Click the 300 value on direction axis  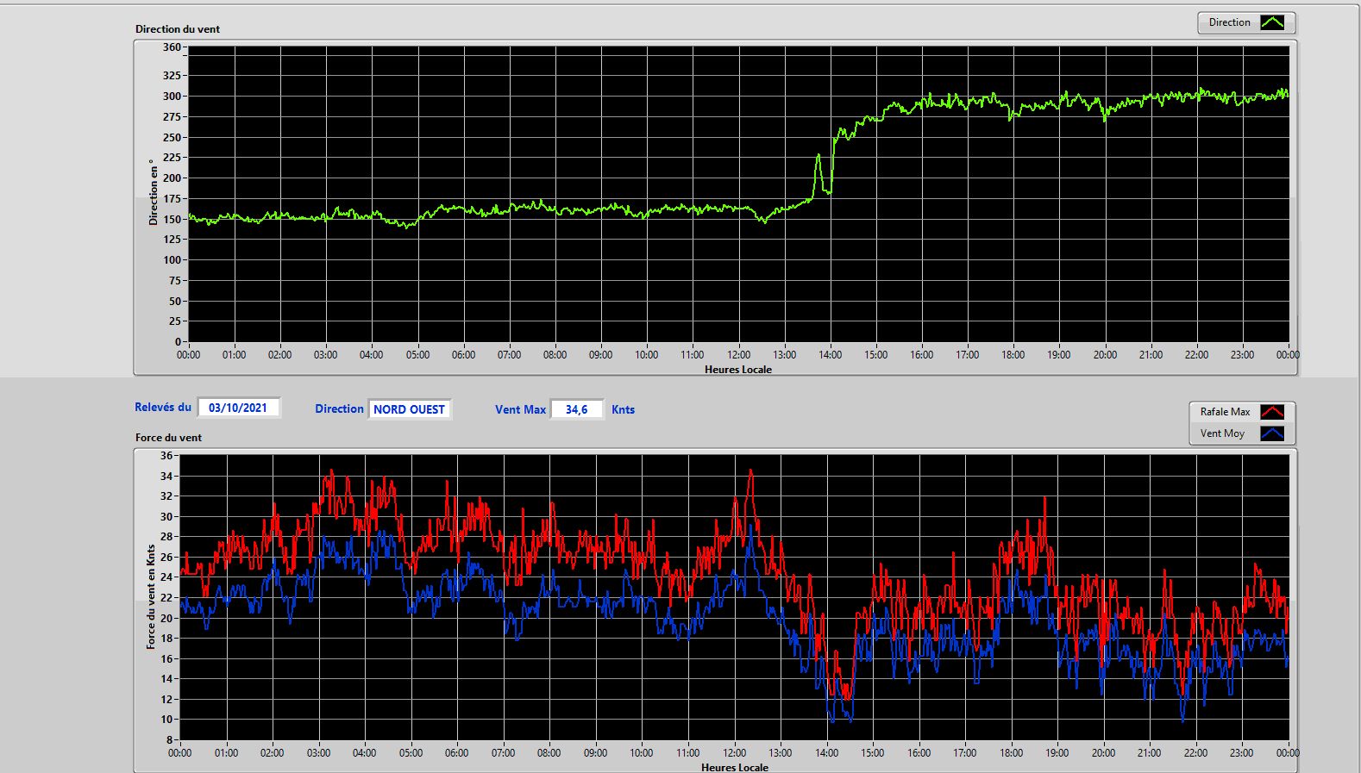(x=172, y=97)
